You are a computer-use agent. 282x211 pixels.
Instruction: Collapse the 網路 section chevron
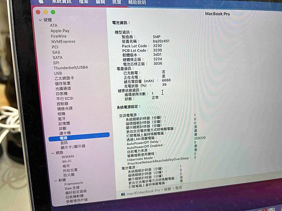coord(53,153)
